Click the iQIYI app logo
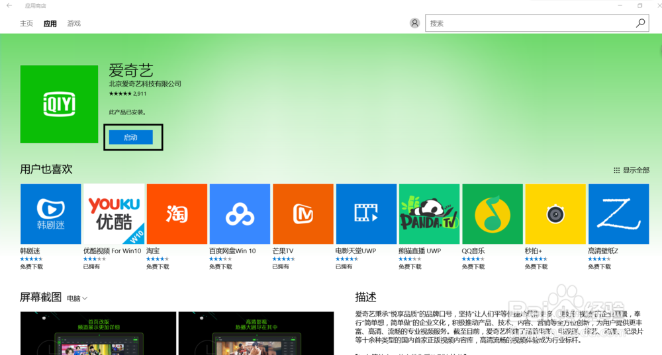 (x=59, y=104)
